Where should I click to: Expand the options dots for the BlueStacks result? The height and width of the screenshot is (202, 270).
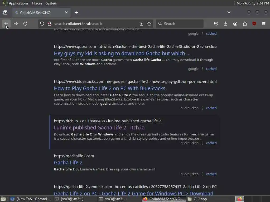pos(202,108)
